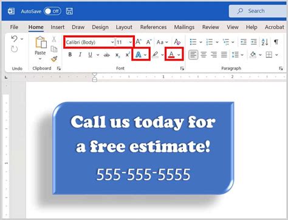This screenshot has height=220, width=288.
Task: Toggle Subscript formatting
Action: pos(117,55)
